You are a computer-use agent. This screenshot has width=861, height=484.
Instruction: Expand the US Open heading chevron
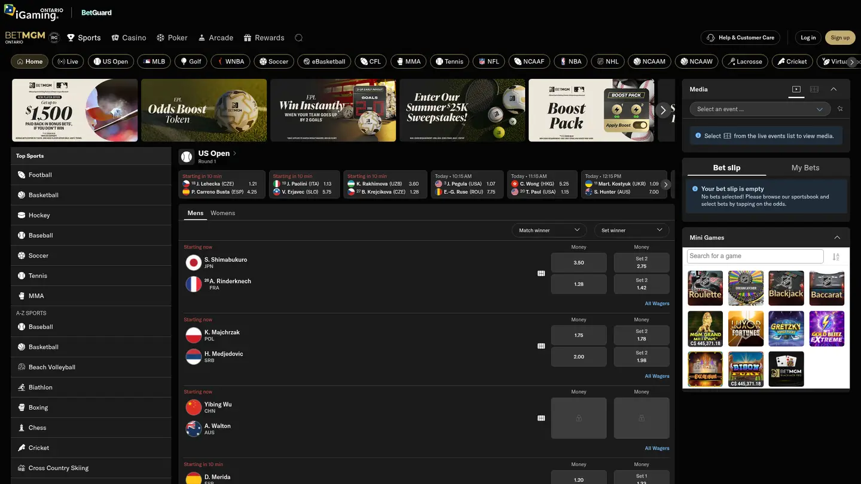point(235,154)
